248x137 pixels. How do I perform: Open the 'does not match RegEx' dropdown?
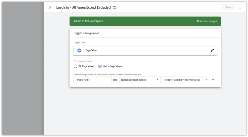coord(140,80)
